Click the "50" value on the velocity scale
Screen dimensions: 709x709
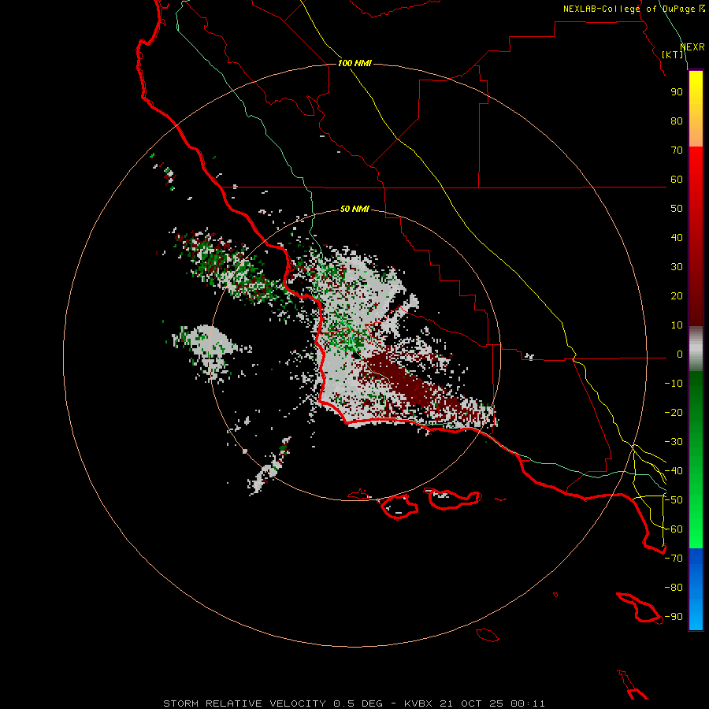point(677,209)
